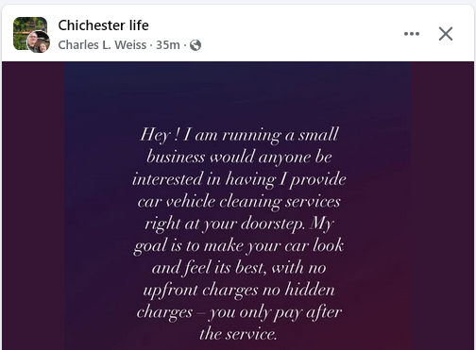476x350 pixels.
Task: Click the dark maroon left margin of post
Action: 33,206
